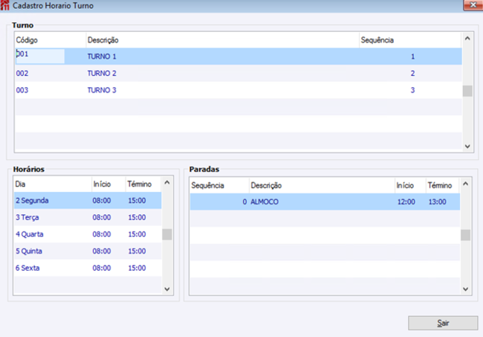Click the Paradas list scroll up arrow
Viewport: 483px width, 337px height.
pyautogui.click(x=465, y=184)
